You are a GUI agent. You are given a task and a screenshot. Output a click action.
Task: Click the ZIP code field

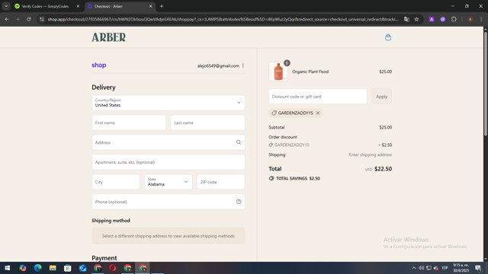220,182
